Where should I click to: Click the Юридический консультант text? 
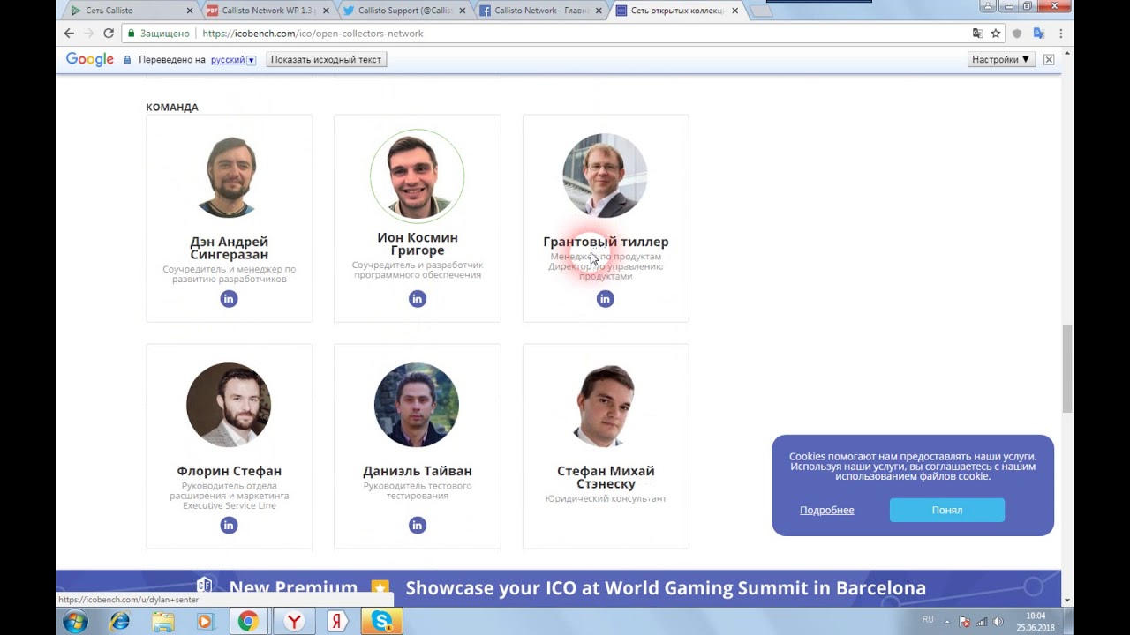coord(606,499)
